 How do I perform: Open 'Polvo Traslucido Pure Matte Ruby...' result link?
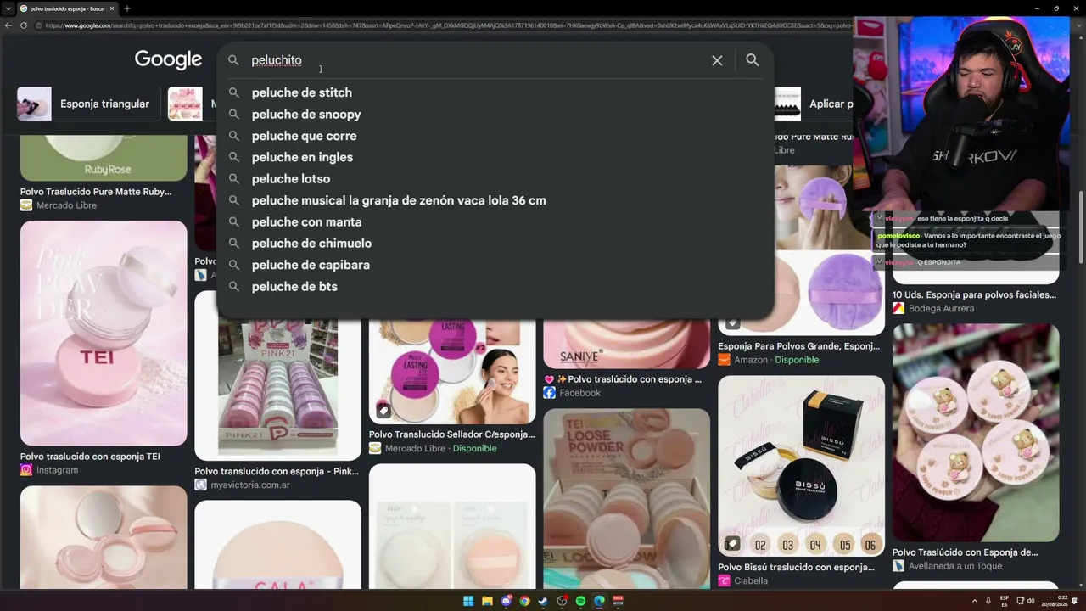point(96,192)
